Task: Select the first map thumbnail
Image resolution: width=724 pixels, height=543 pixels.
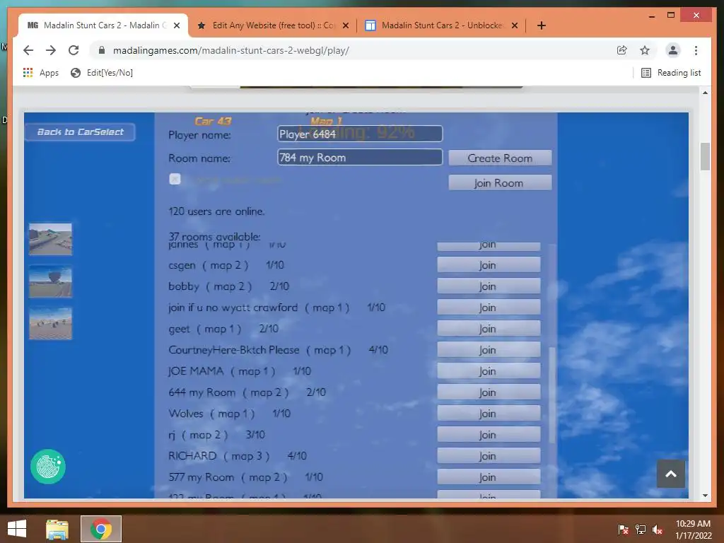Action: point(50,239)
